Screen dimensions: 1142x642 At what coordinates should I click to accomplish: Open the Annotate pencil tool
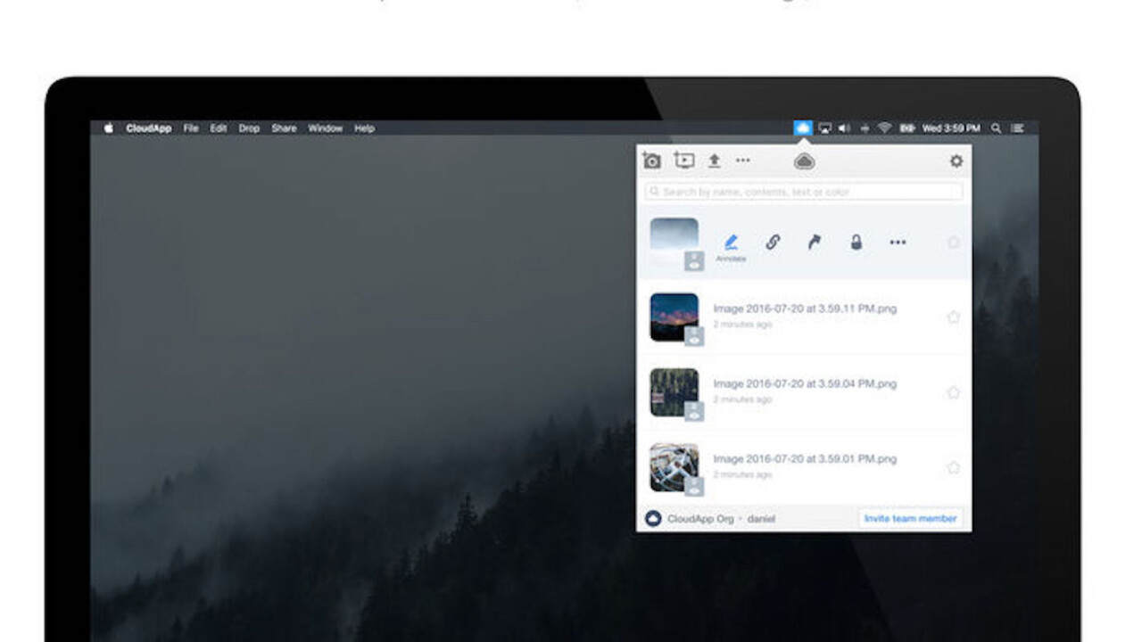pos(731,243)
